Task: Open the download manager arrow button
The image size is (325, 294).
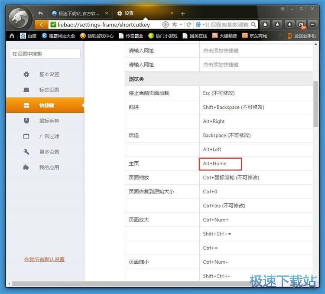Action: 289,25
